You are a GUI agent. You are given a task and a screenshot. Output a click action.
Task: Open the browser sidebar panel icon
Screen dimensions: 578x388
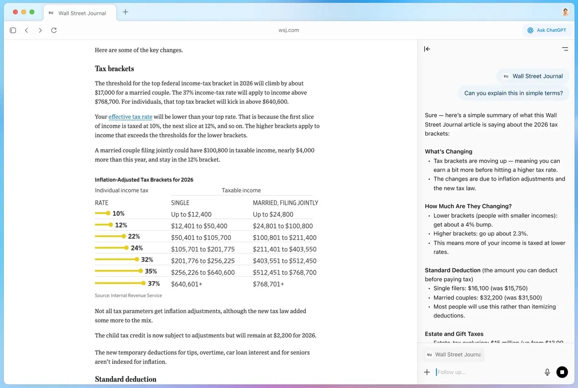point(13,30)
